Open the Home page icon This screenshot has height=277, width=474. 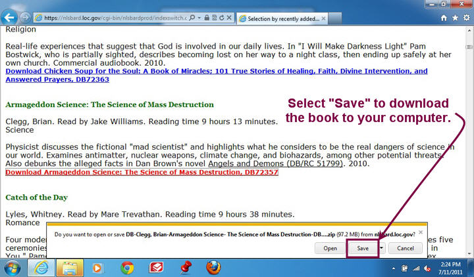click(x=444, y=18)
